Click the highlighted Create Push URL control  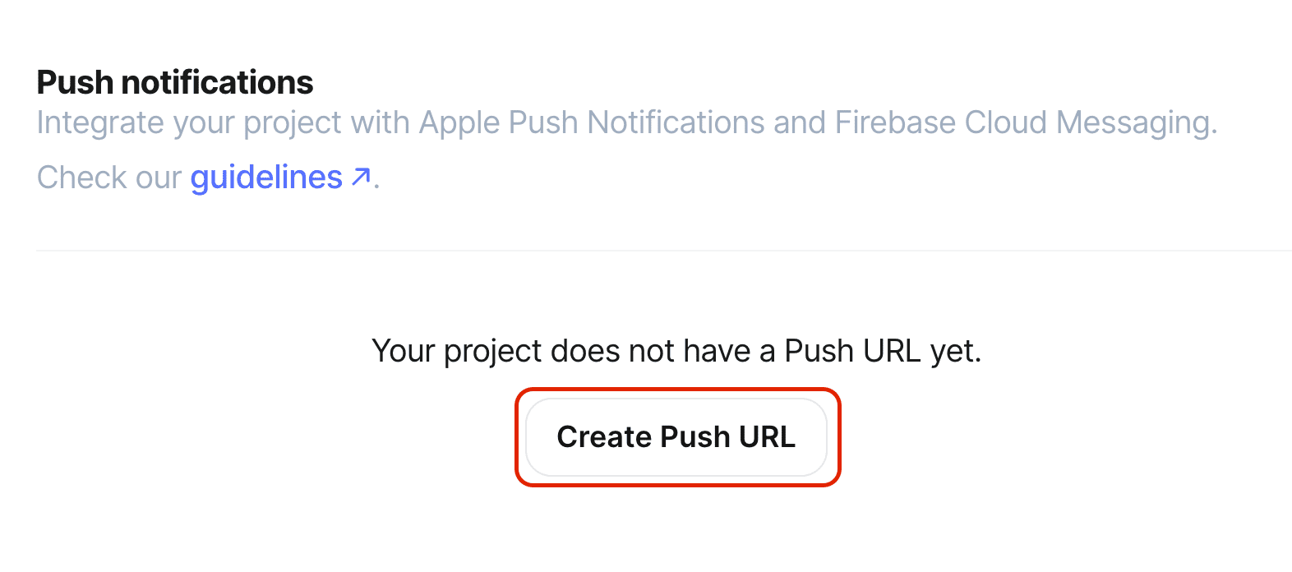[x=676, y=437]
